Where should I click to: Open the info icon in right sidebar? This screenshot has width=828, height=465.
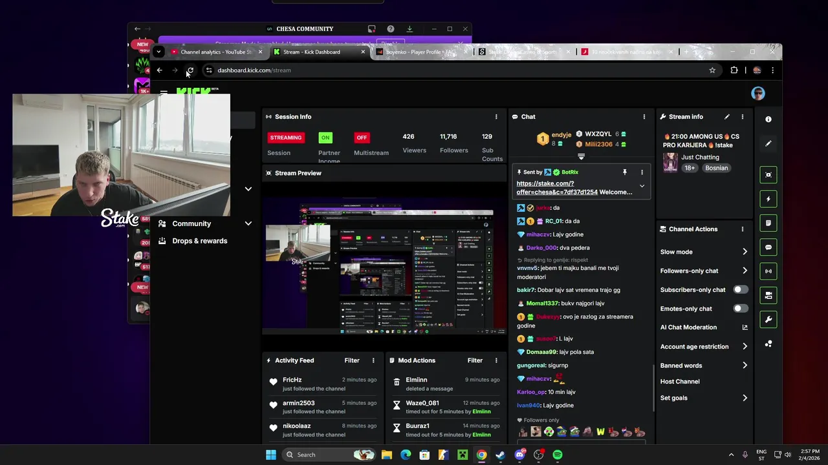tap(768, 119)
